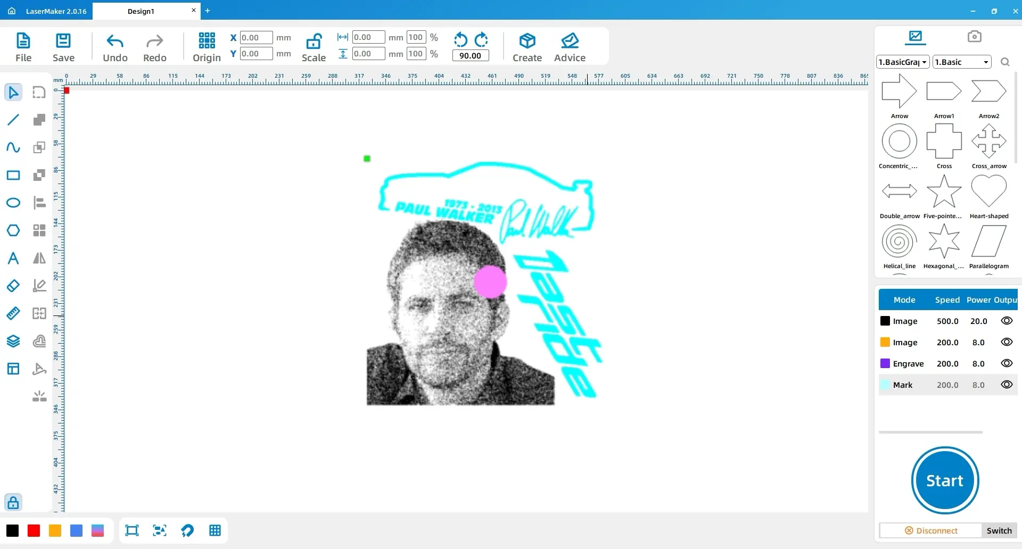Click the rounded-corner edit tool

[x=39, y=92]
